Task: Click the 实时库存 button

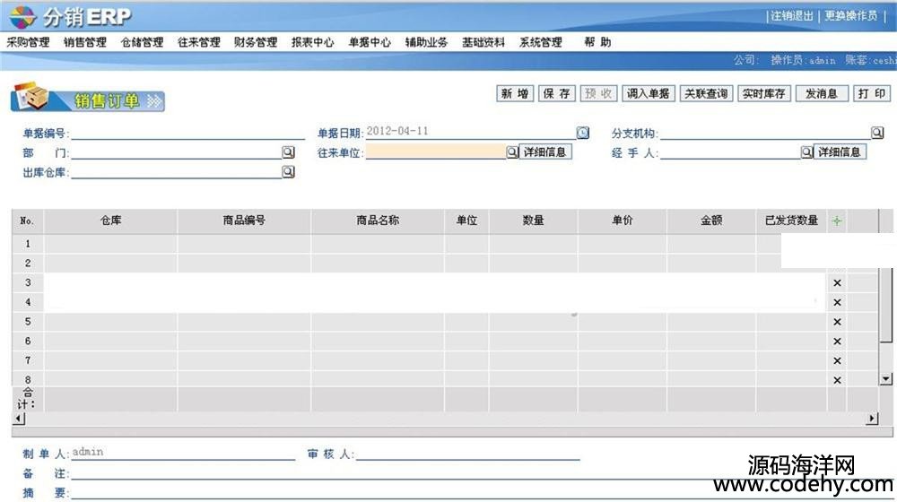Action: click(x=763, y=94)
